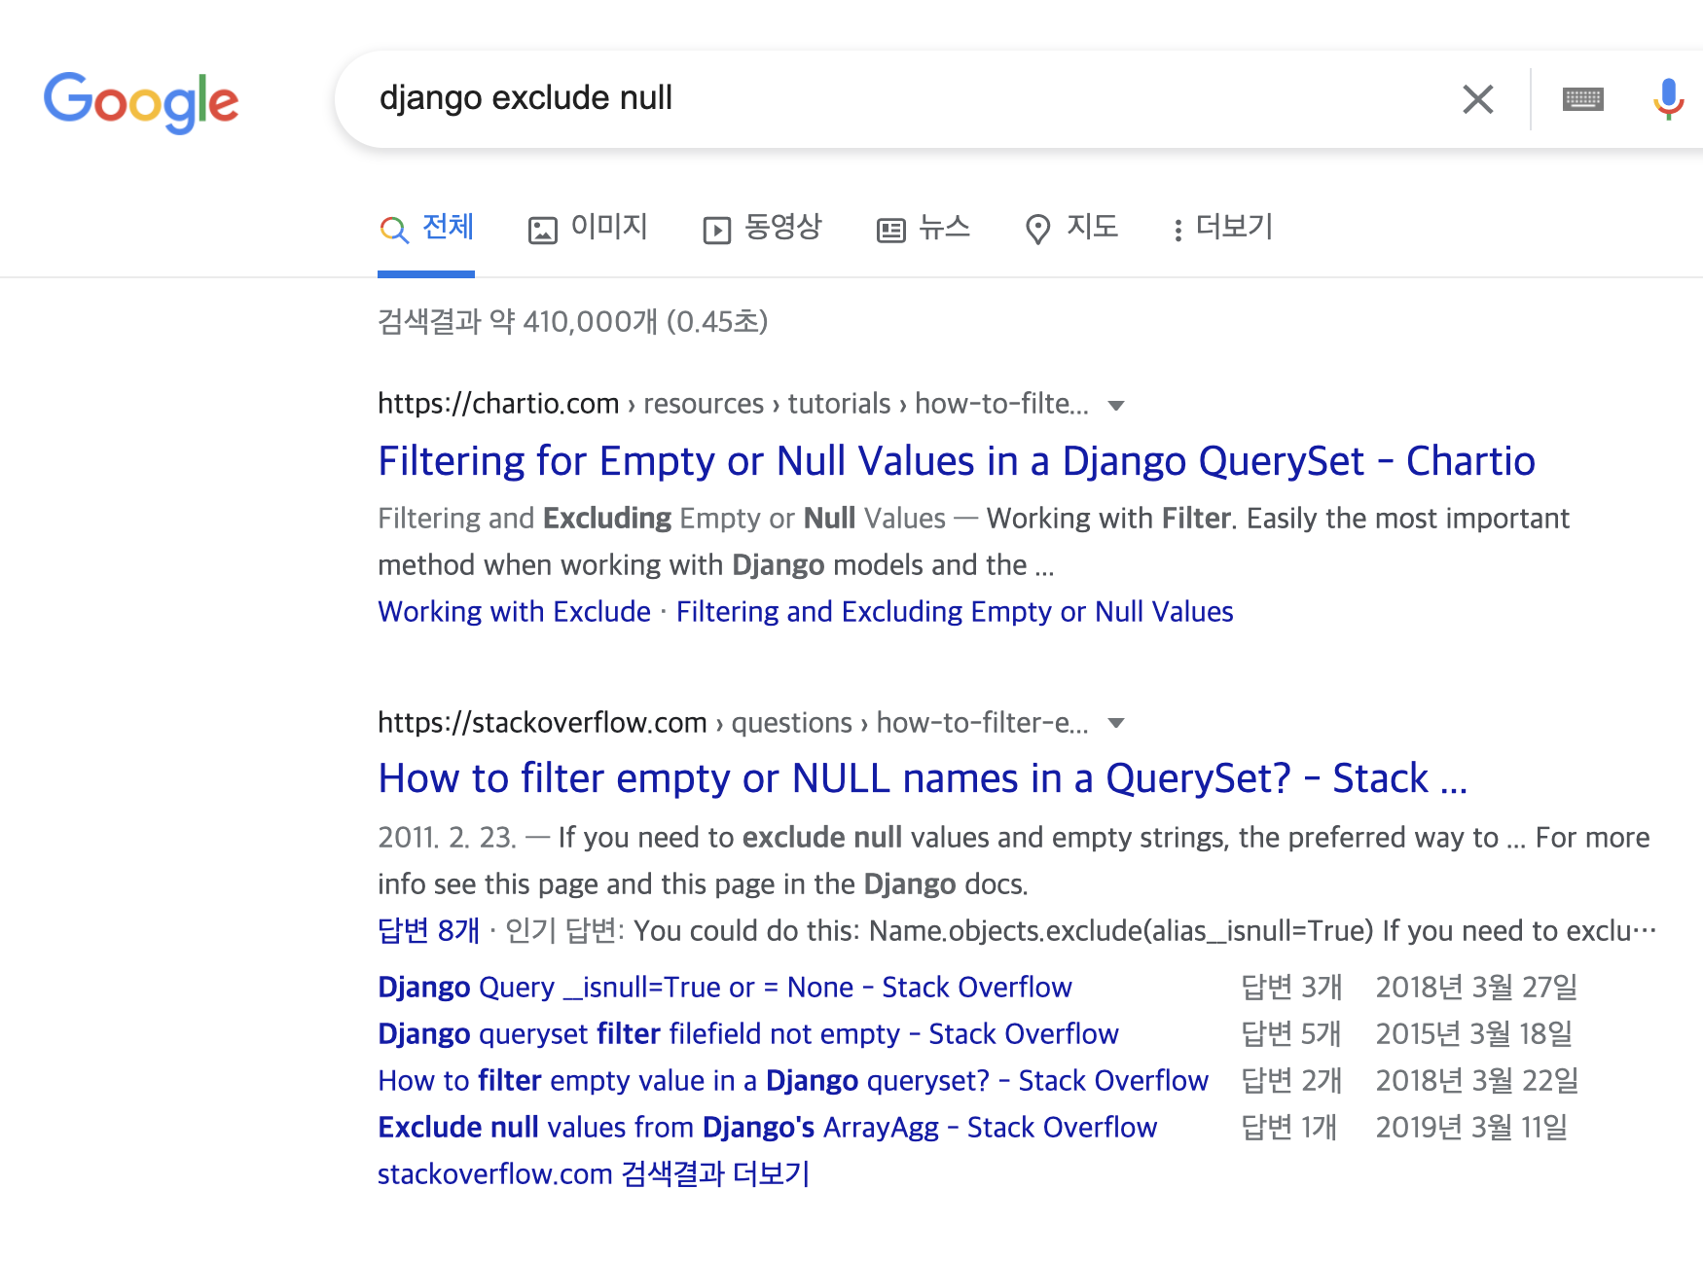Click the map pin icon
The height and width of the screenshot is (1261, 1703).
click(1038, 230)
